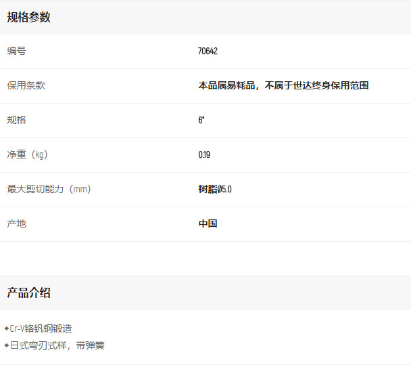Click the 树脂Ø5.0 cutting capacity value
411x367 pixels.
[215, 189]
